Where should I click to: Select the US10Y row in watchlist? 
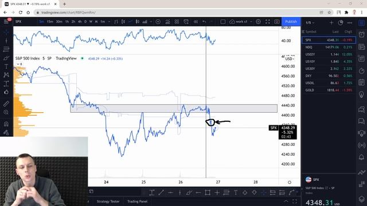coord(329,61)
